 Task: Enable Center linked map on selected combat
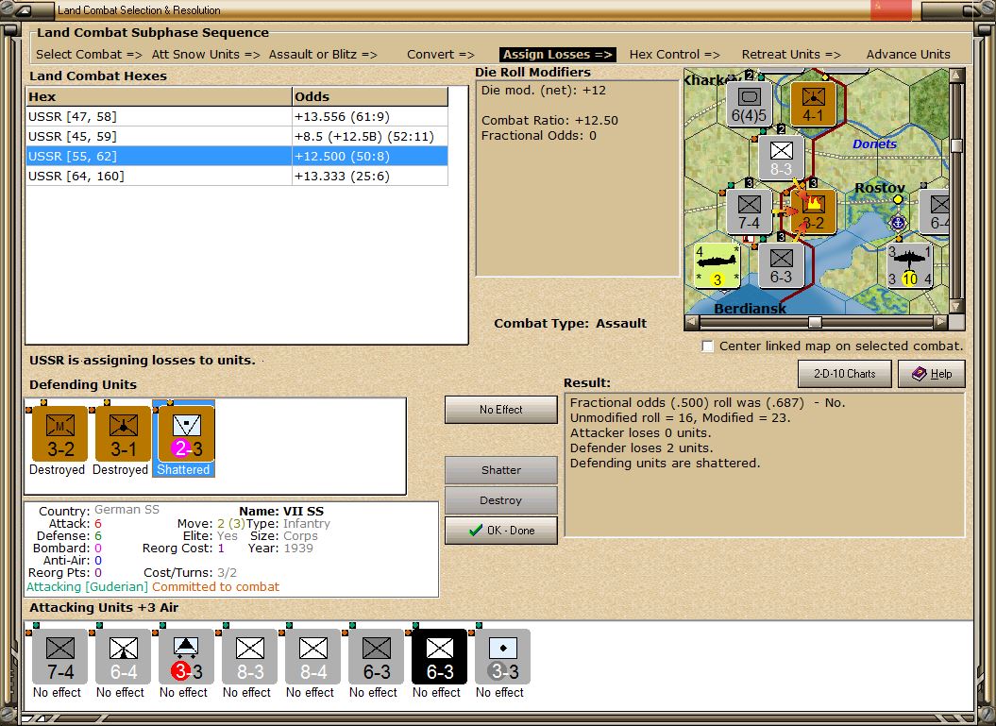coord(707,346)
